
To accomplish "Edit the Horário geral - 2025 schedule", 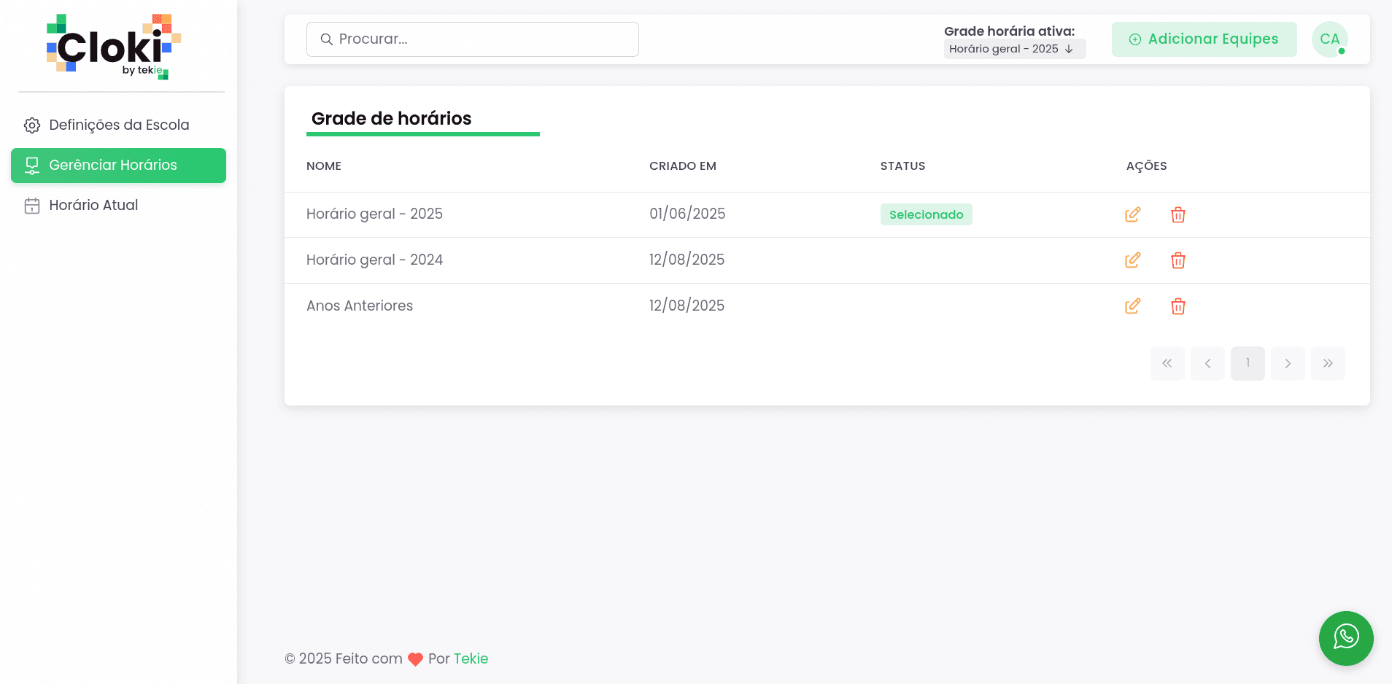I will (1132, 214).
